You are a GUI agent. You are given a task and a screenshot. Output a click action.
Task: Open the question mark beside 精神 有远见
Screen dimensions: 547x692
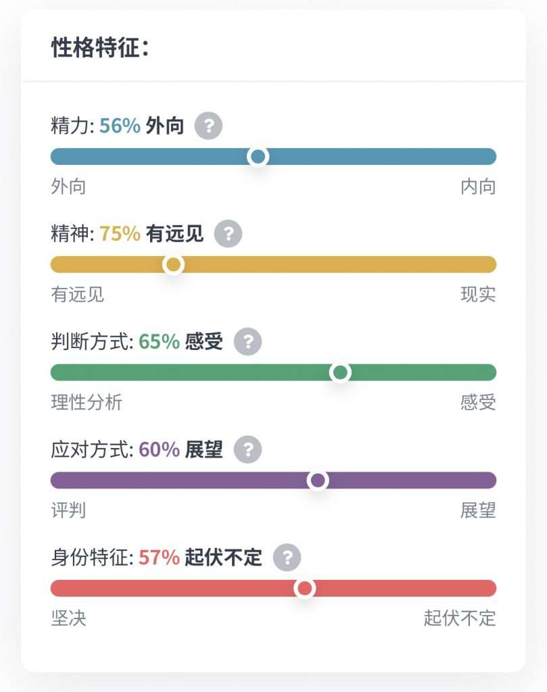pyautogui.click(x=228, y=234)
